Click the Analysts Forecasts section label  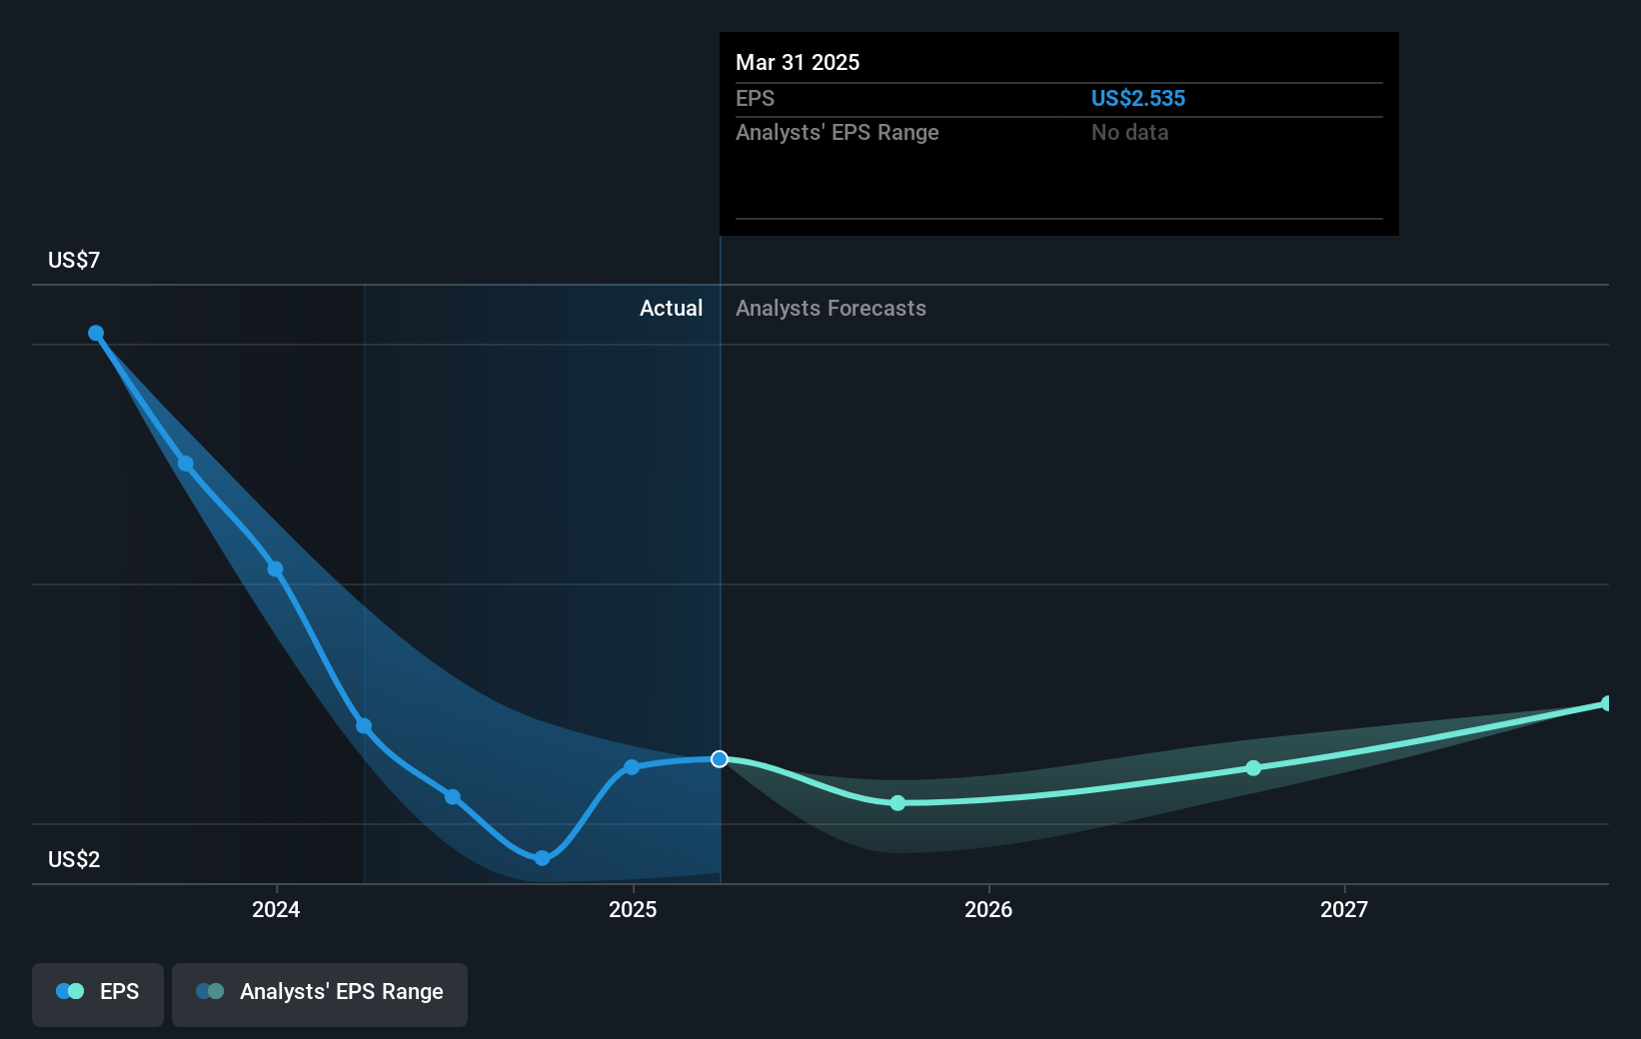pos(831,308)
